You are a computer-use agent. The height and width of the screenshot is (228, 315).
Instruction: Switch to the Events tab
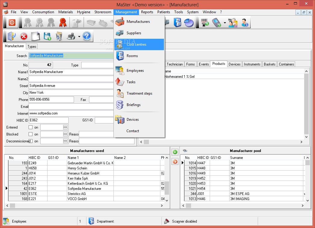204,64
